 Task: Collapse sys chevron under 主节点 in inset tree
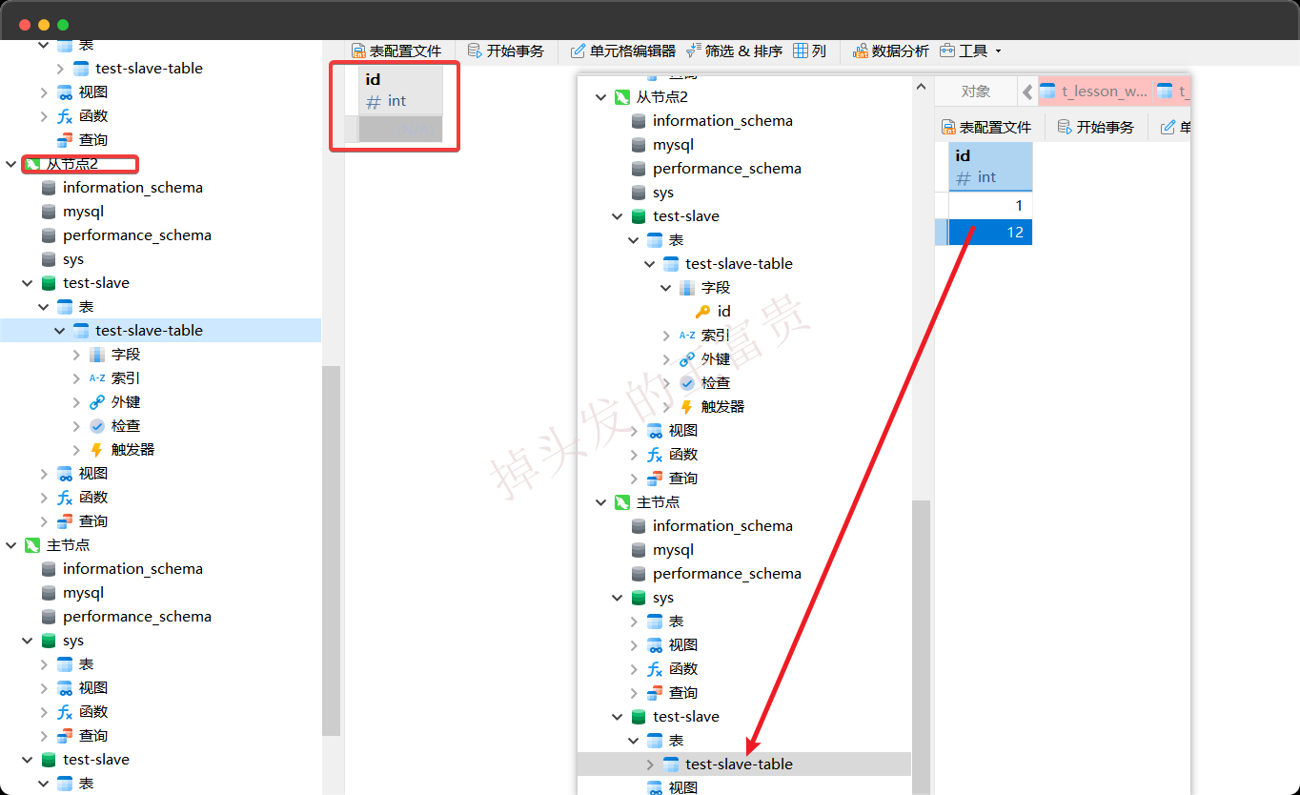pos(618,598)
